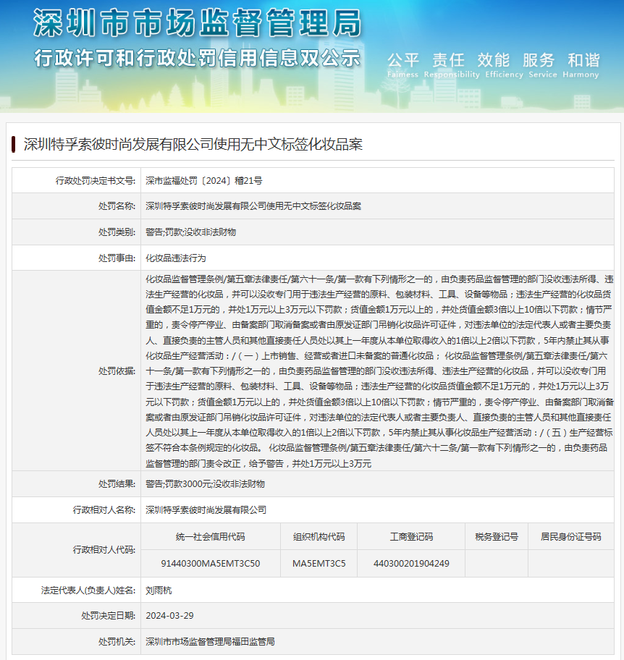This screenshot has width=624, height=660.
Task: Click the 组织机构代码 column header
Action: tap(319, 537)
